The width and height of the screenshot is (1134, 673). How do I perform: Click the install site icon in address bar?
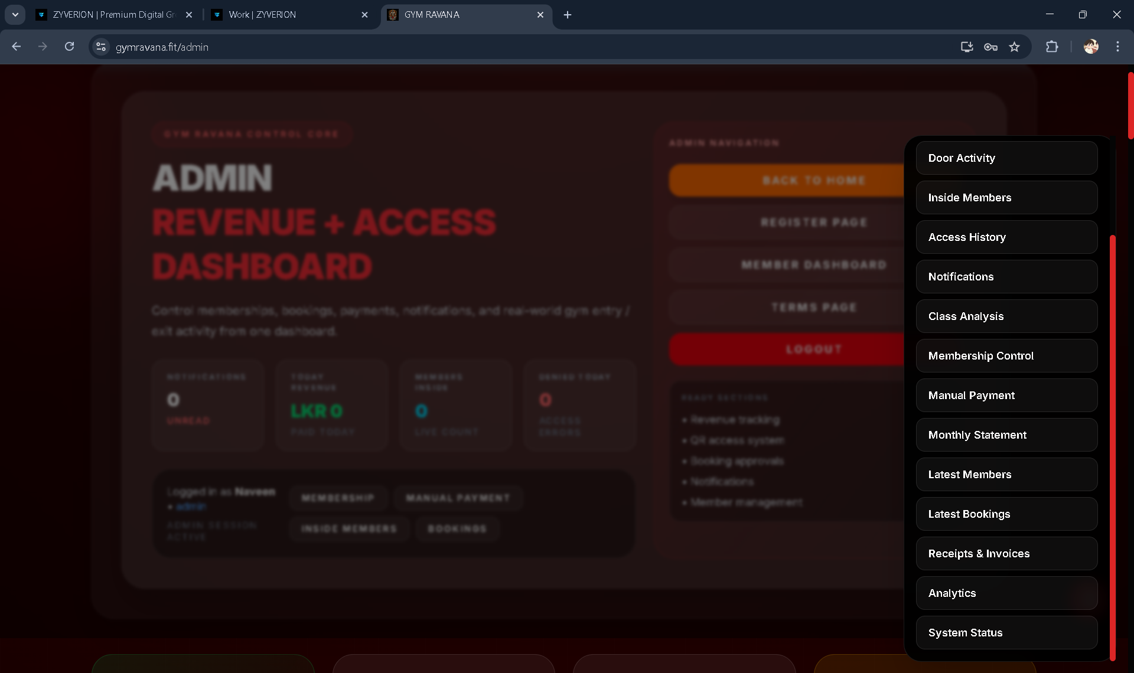pos(966,47)
